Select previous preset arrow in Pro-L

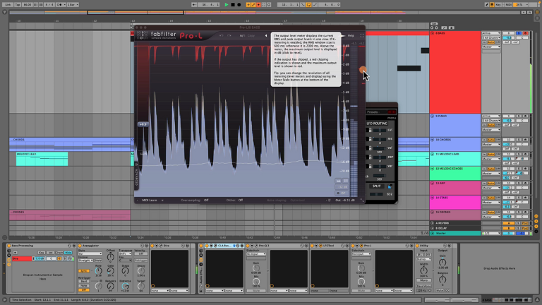(266, 35)
